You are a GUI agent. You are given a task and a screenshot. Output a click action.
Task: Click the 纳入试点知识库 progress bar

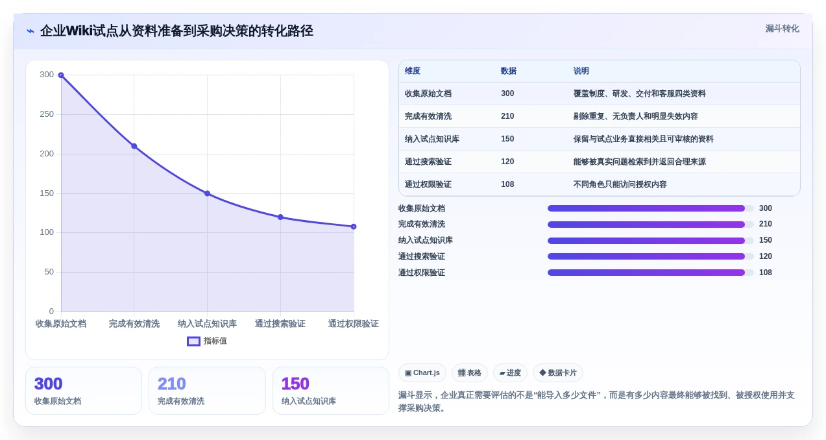tap(651, 240)
